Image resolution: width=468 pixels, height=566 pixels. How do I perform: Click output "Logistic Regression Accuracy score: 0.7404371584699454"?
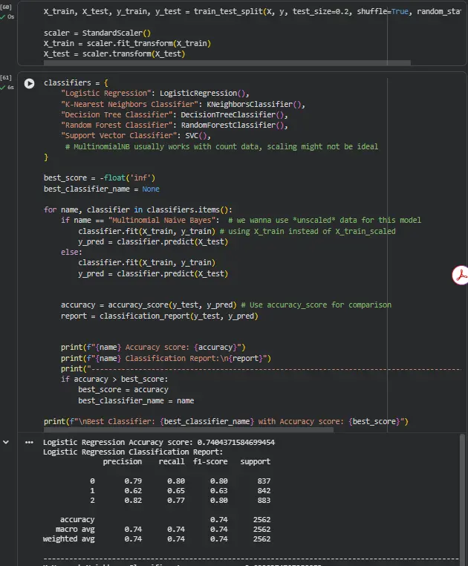(x=159, y=443)
